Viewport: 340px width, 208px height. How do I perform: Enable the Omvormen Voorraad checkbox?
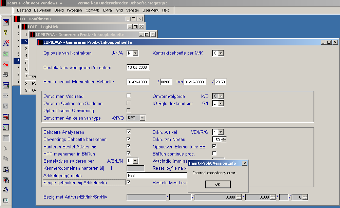click(129, 96)
